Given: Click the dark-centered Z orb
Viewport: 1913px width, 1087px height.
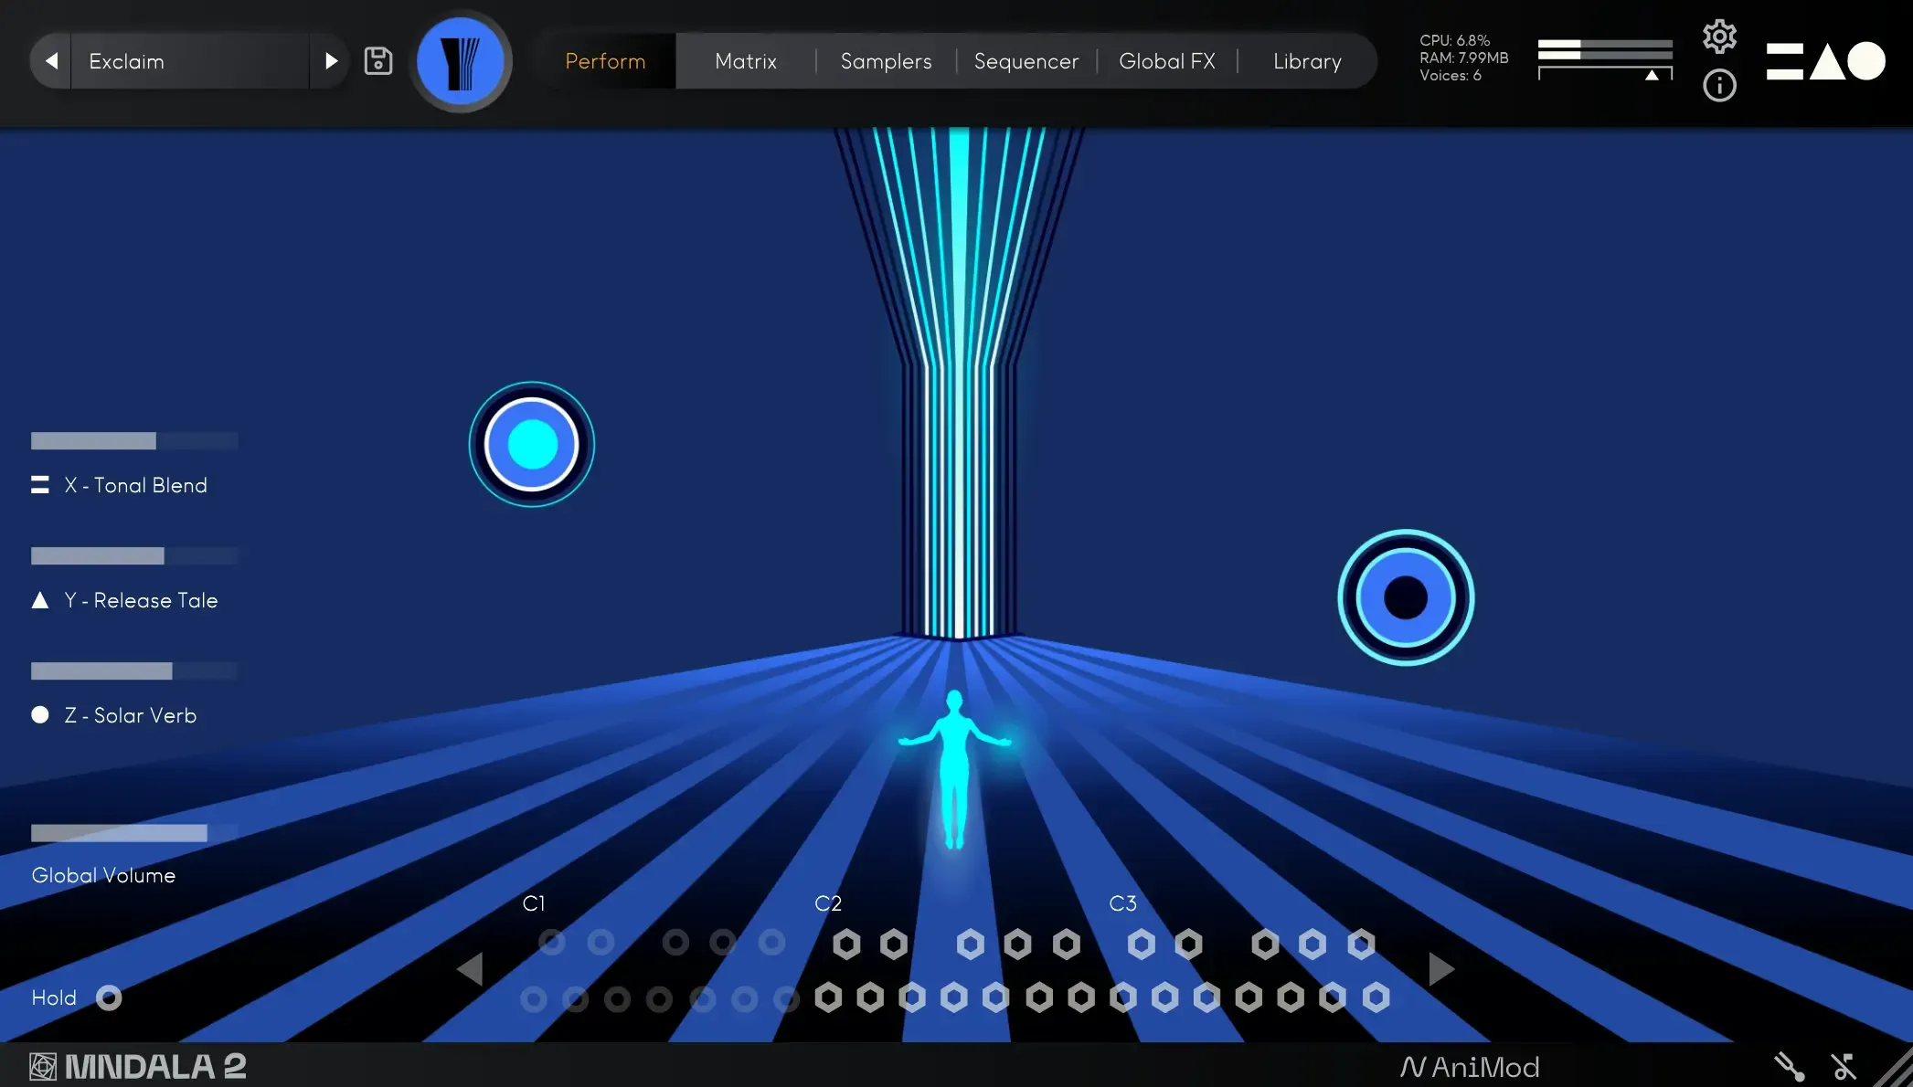Looking at the screenshot, I should (1405, 598).
